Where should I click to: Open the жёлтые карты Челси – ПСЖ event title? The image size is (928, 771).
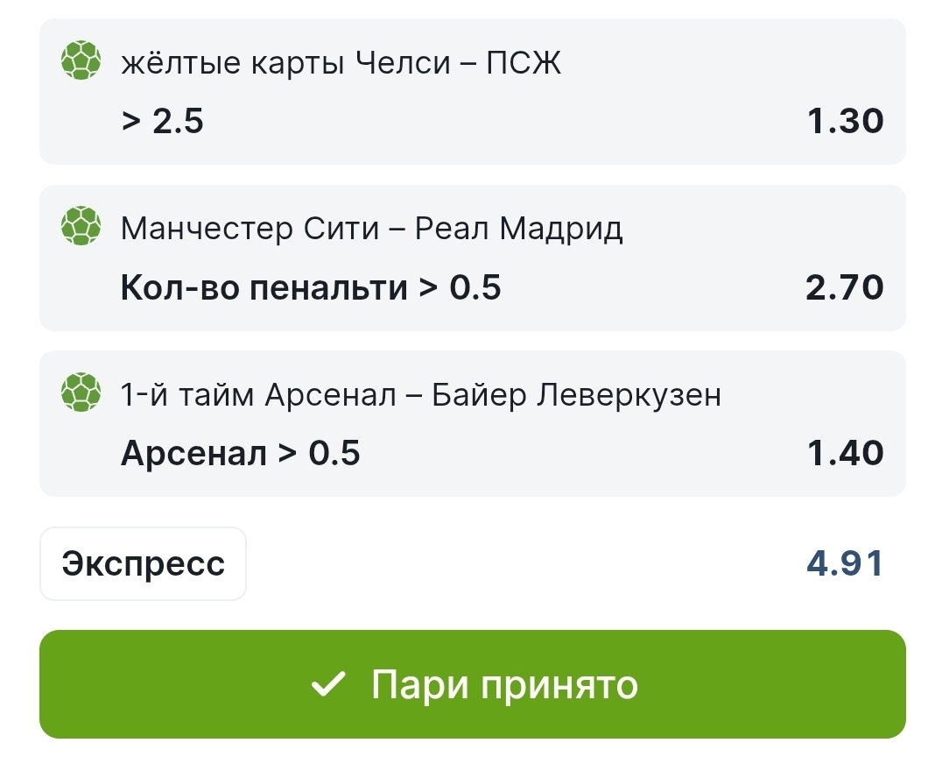341,63
